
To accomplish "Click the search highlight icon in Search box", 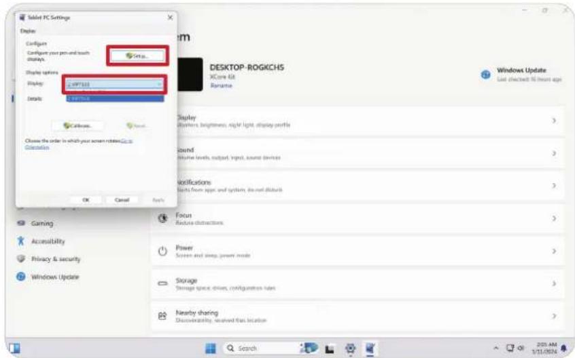I will [x=309, y=348].
